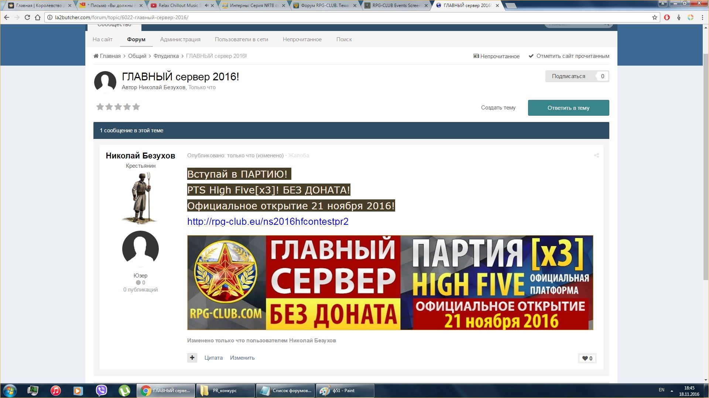Screen dimensions: 709x398
Task: Open iTunes from the taskbar
Action: point(56,391)
